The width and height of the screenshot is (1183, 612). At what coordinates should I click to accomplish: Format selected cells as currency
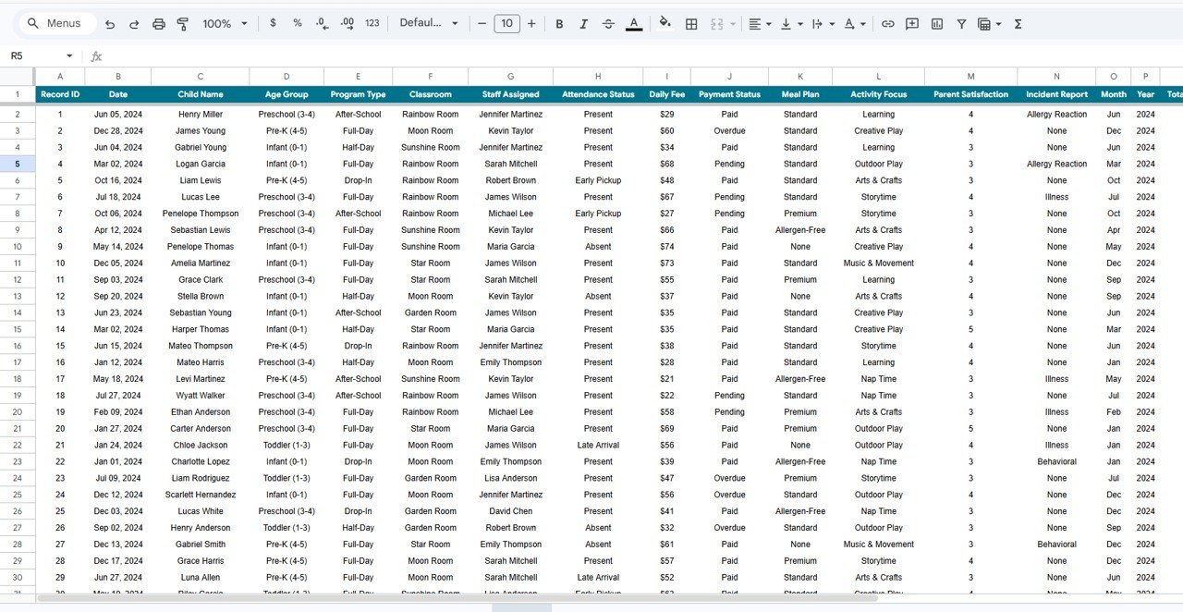(273, 23)
